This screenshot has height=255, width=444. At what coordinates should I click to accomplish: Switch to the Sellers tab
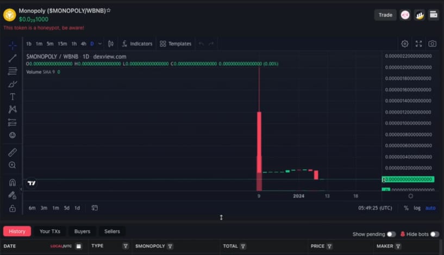[112, 231]
